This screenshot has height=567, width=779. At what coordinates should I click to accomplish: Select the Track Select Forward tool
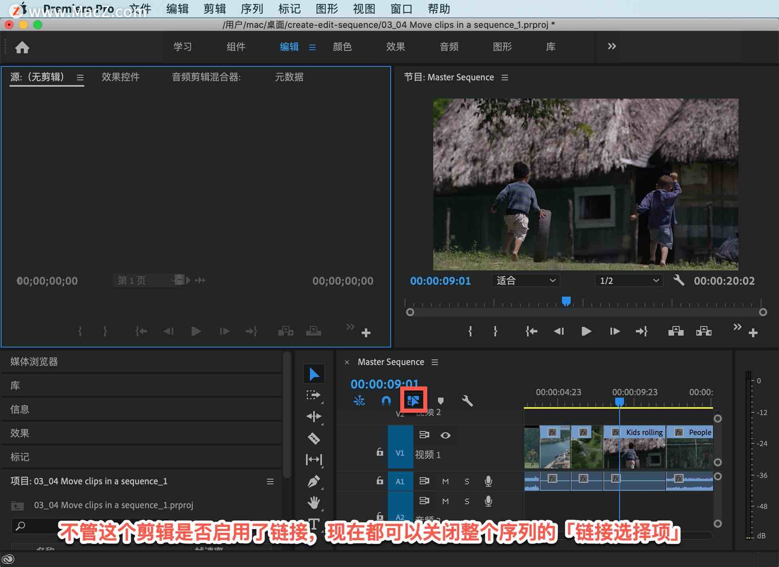[313, 395]
